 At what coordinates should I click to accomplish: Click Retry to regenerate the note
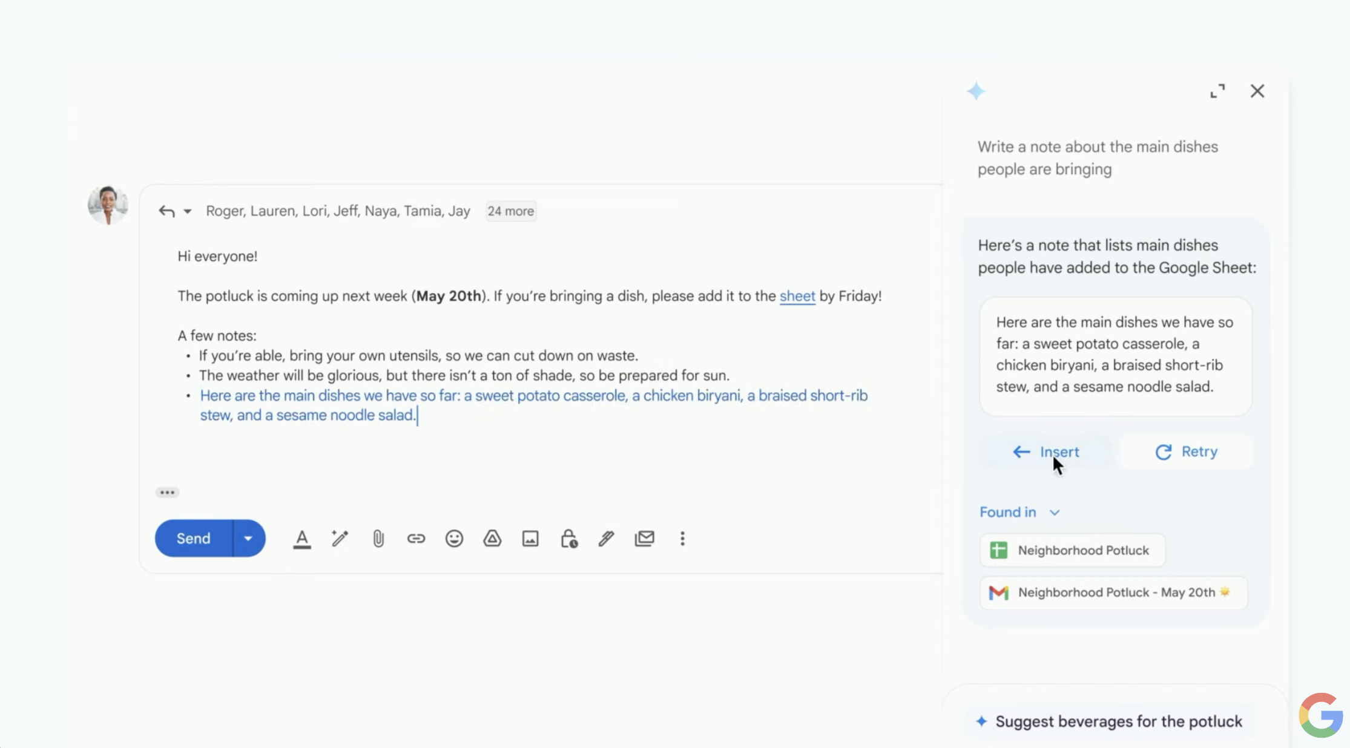pos(1186,452)
